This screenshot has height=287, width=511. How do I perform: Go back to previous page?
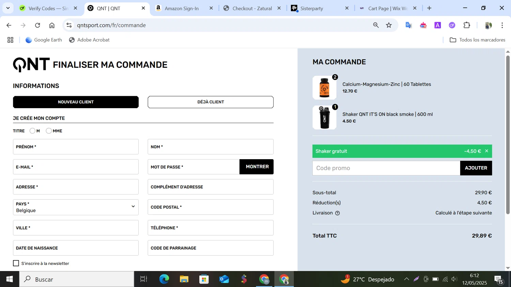(9, 25)
